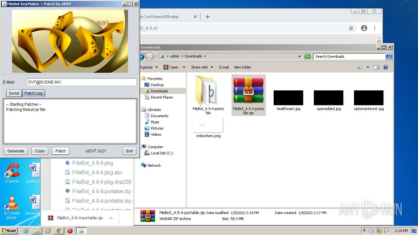Click the Patch Log text area
418x235 pixels.
click(x=70, y=121)
